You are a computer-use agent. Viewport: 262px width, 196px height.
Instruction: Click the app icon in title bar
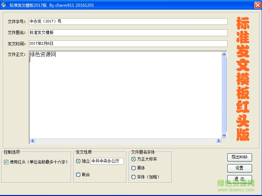click(x=4, y=5)
